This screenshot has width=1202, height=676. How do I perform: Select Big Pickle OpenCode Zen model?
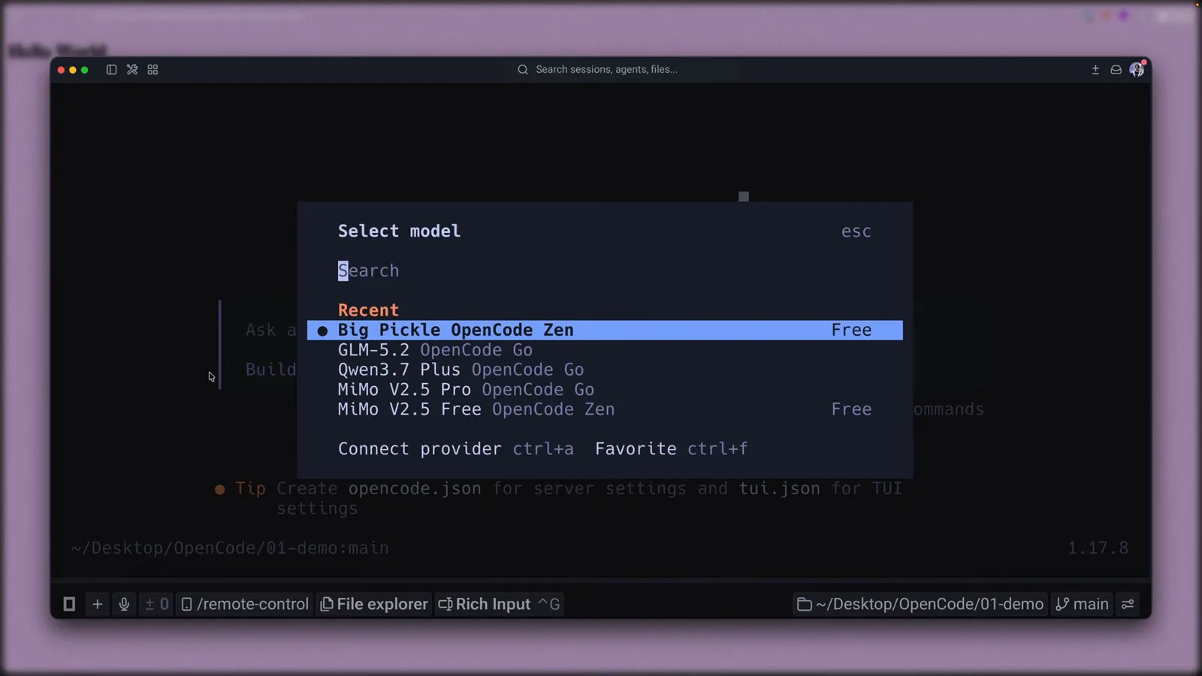coord(605,330)
